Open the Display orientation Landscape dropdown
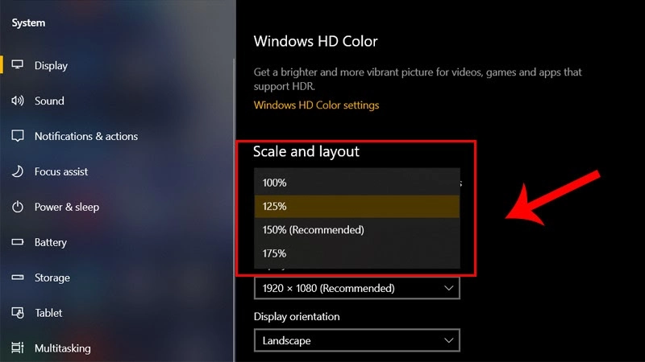This screenshot has height=362, width=645. [356, 340]
